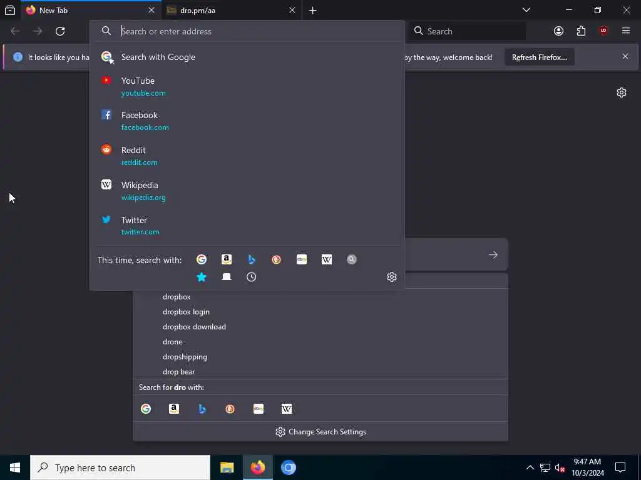Open the network tray icon
Viewport: 641px width, 480px height.
(545, 467)
